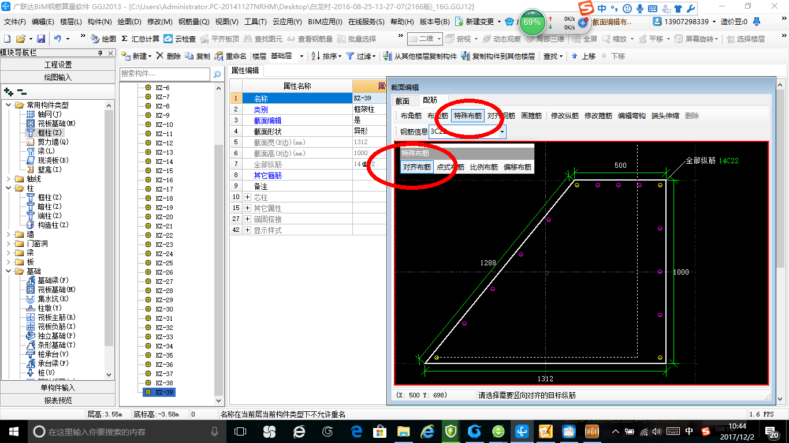
Task: Run 云检查 cloud check
Action: (x=180, y=39)
